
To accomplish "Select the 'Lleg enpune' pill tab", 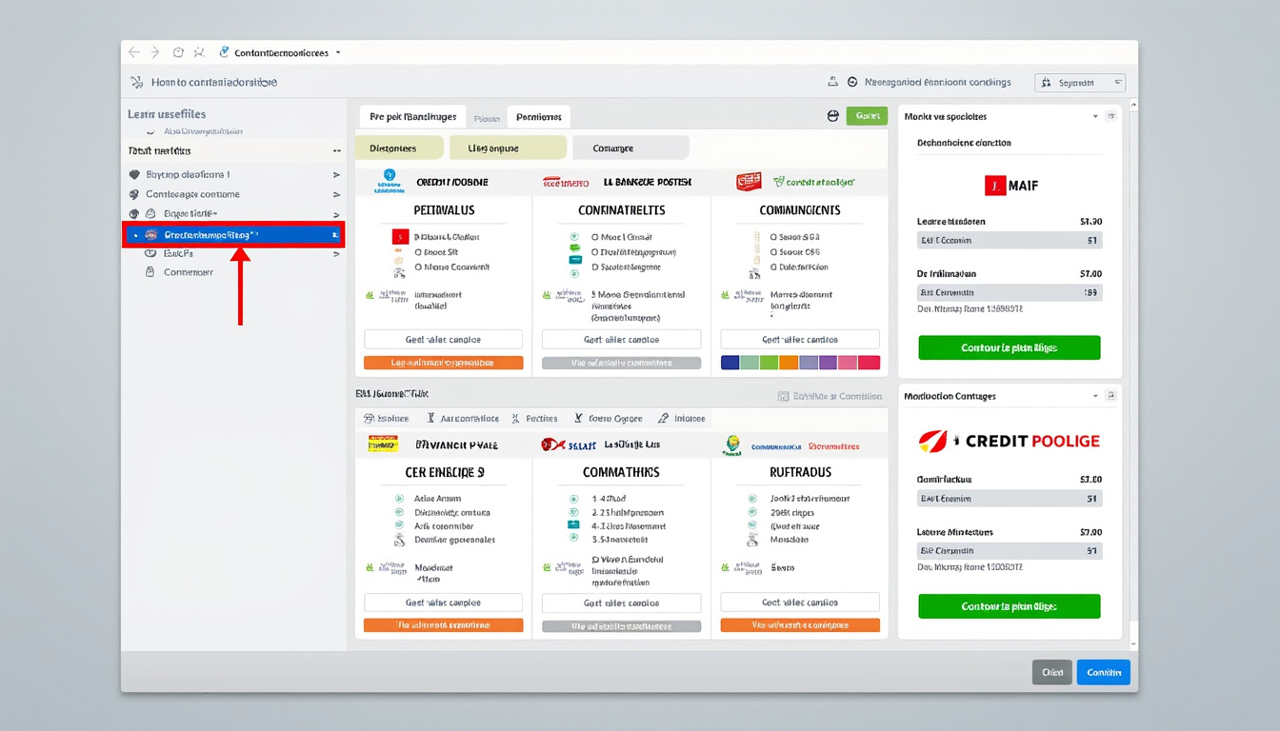I will (508, 148).
